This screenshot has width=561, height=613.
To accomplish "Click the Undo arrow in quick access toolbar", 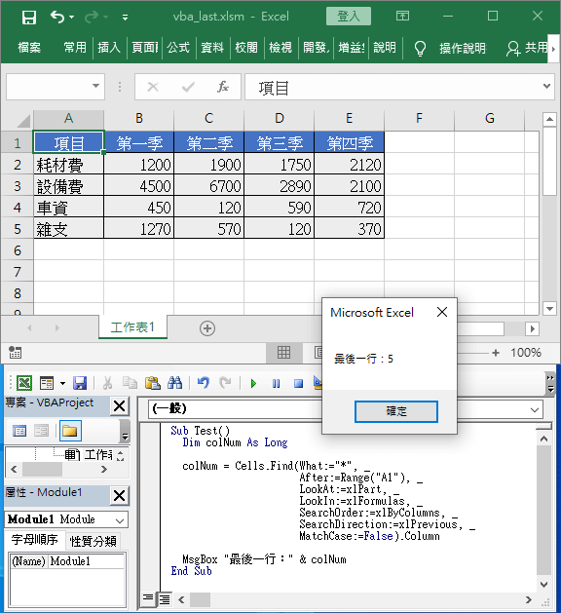I will pyautogui.click(x=57, y=17).
